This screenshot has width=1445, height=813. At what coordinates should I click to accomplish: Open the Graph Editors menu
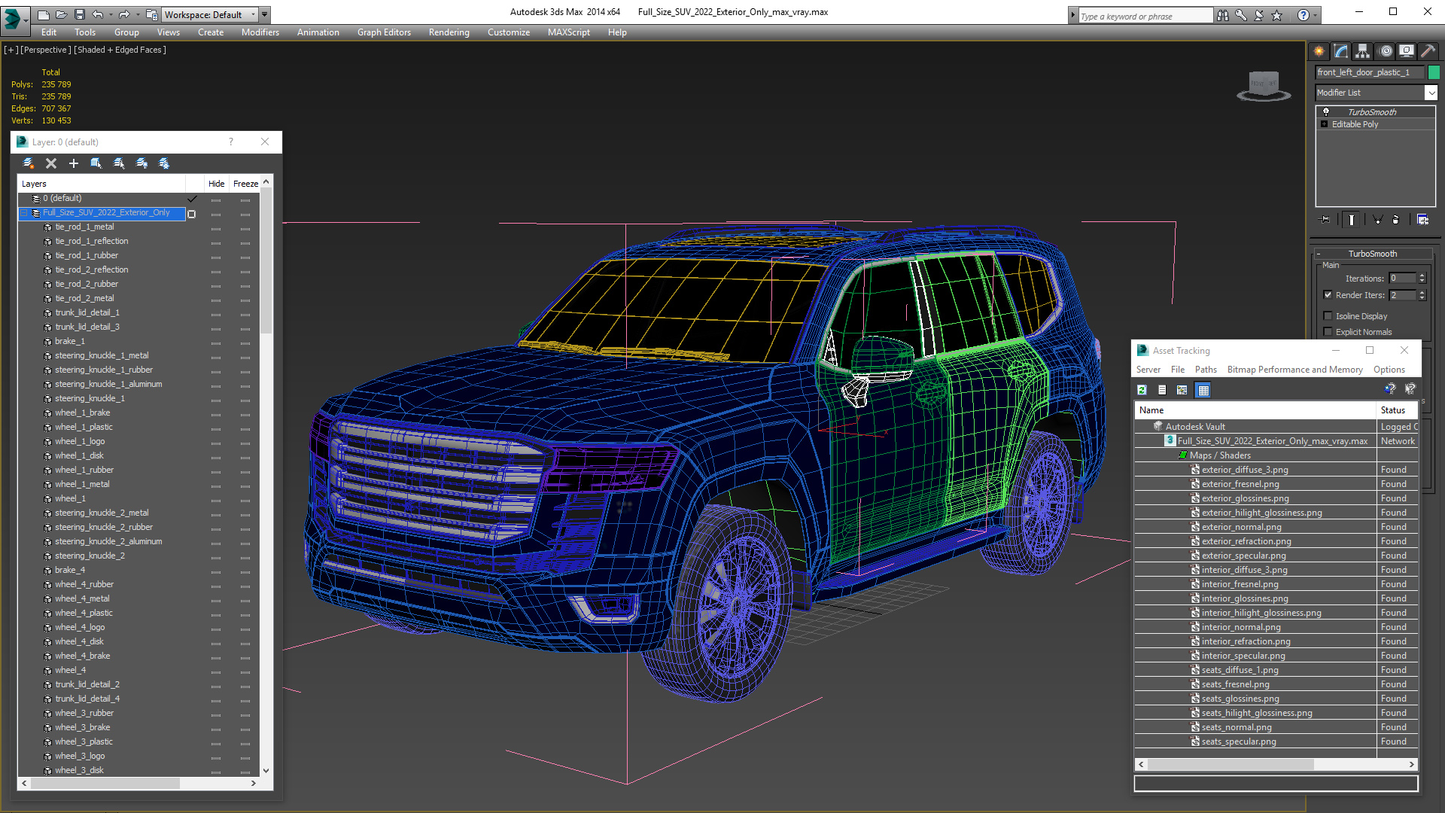click(384, 32)
